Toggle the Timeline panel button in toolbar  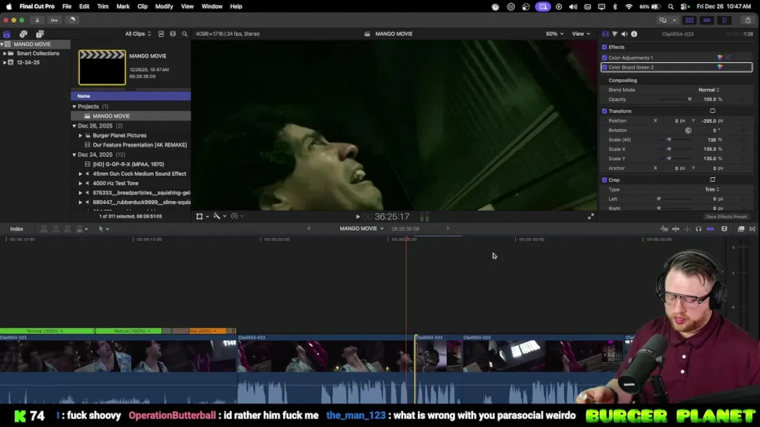coord(707,20)
